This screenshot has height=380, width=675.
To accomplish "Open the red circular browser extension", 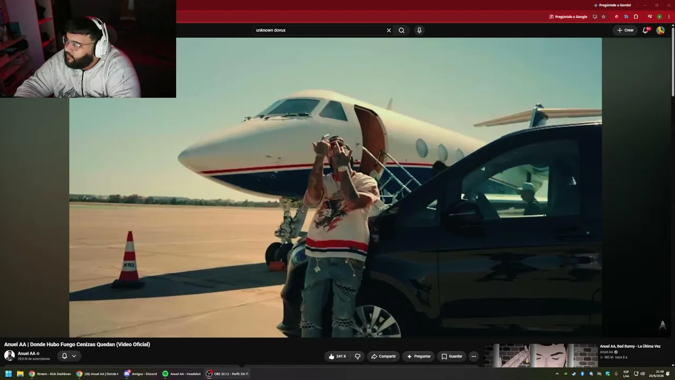I will 616,16.
